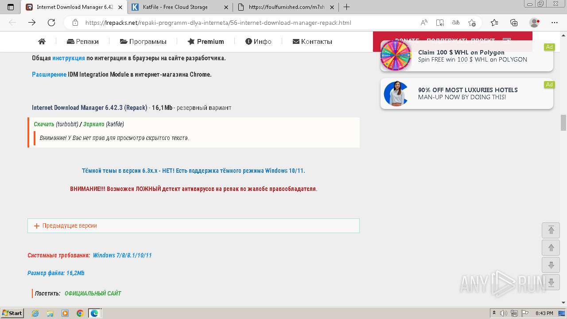Go forward in browser history
The height and width of the screenshot is (319, 567).
pos(32,23)
